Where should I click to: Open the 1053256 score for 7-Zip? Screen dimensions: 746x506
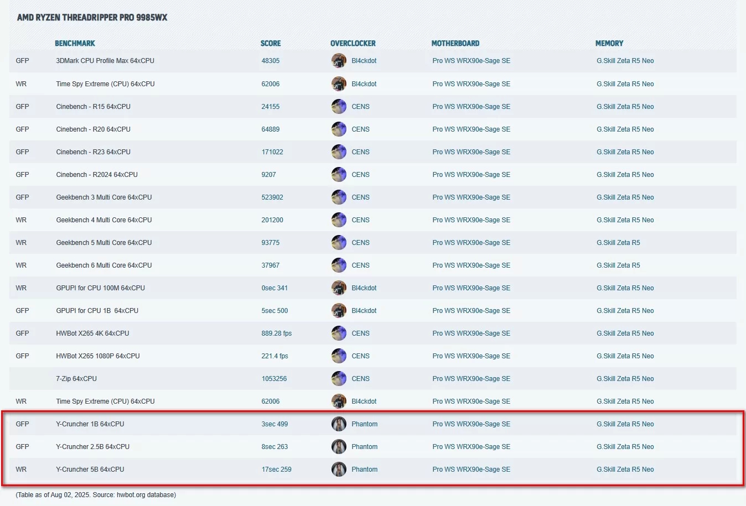click(x=274, y=379)
